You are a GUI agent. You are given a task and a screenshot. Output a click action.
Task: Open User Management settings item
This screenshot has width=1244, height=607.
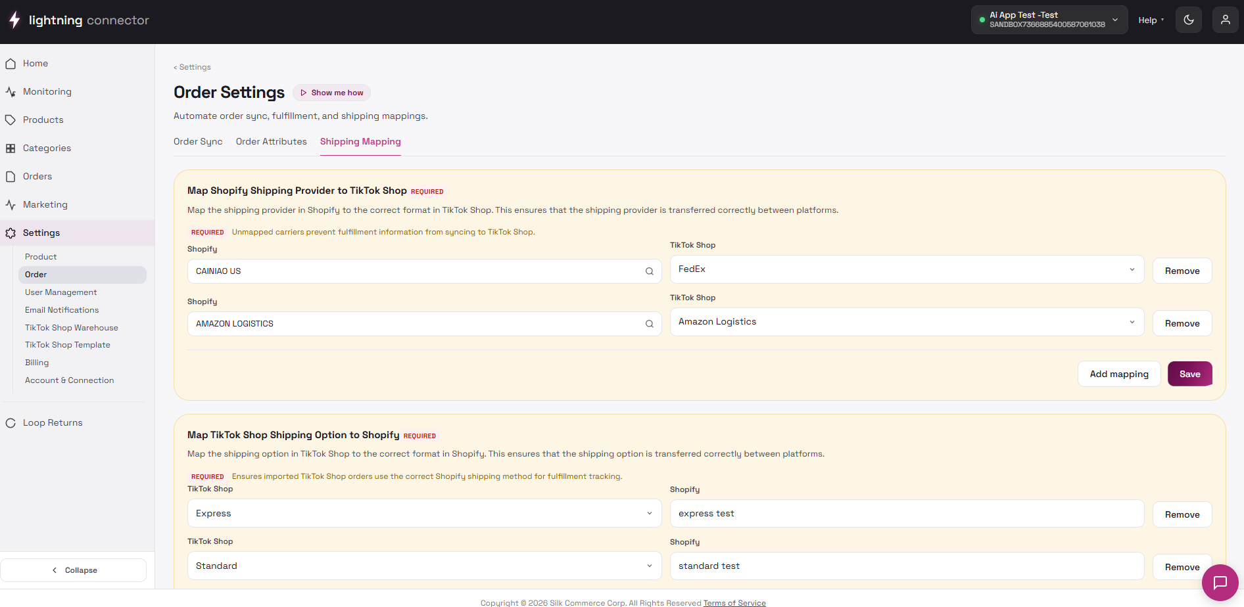point(61,292)
